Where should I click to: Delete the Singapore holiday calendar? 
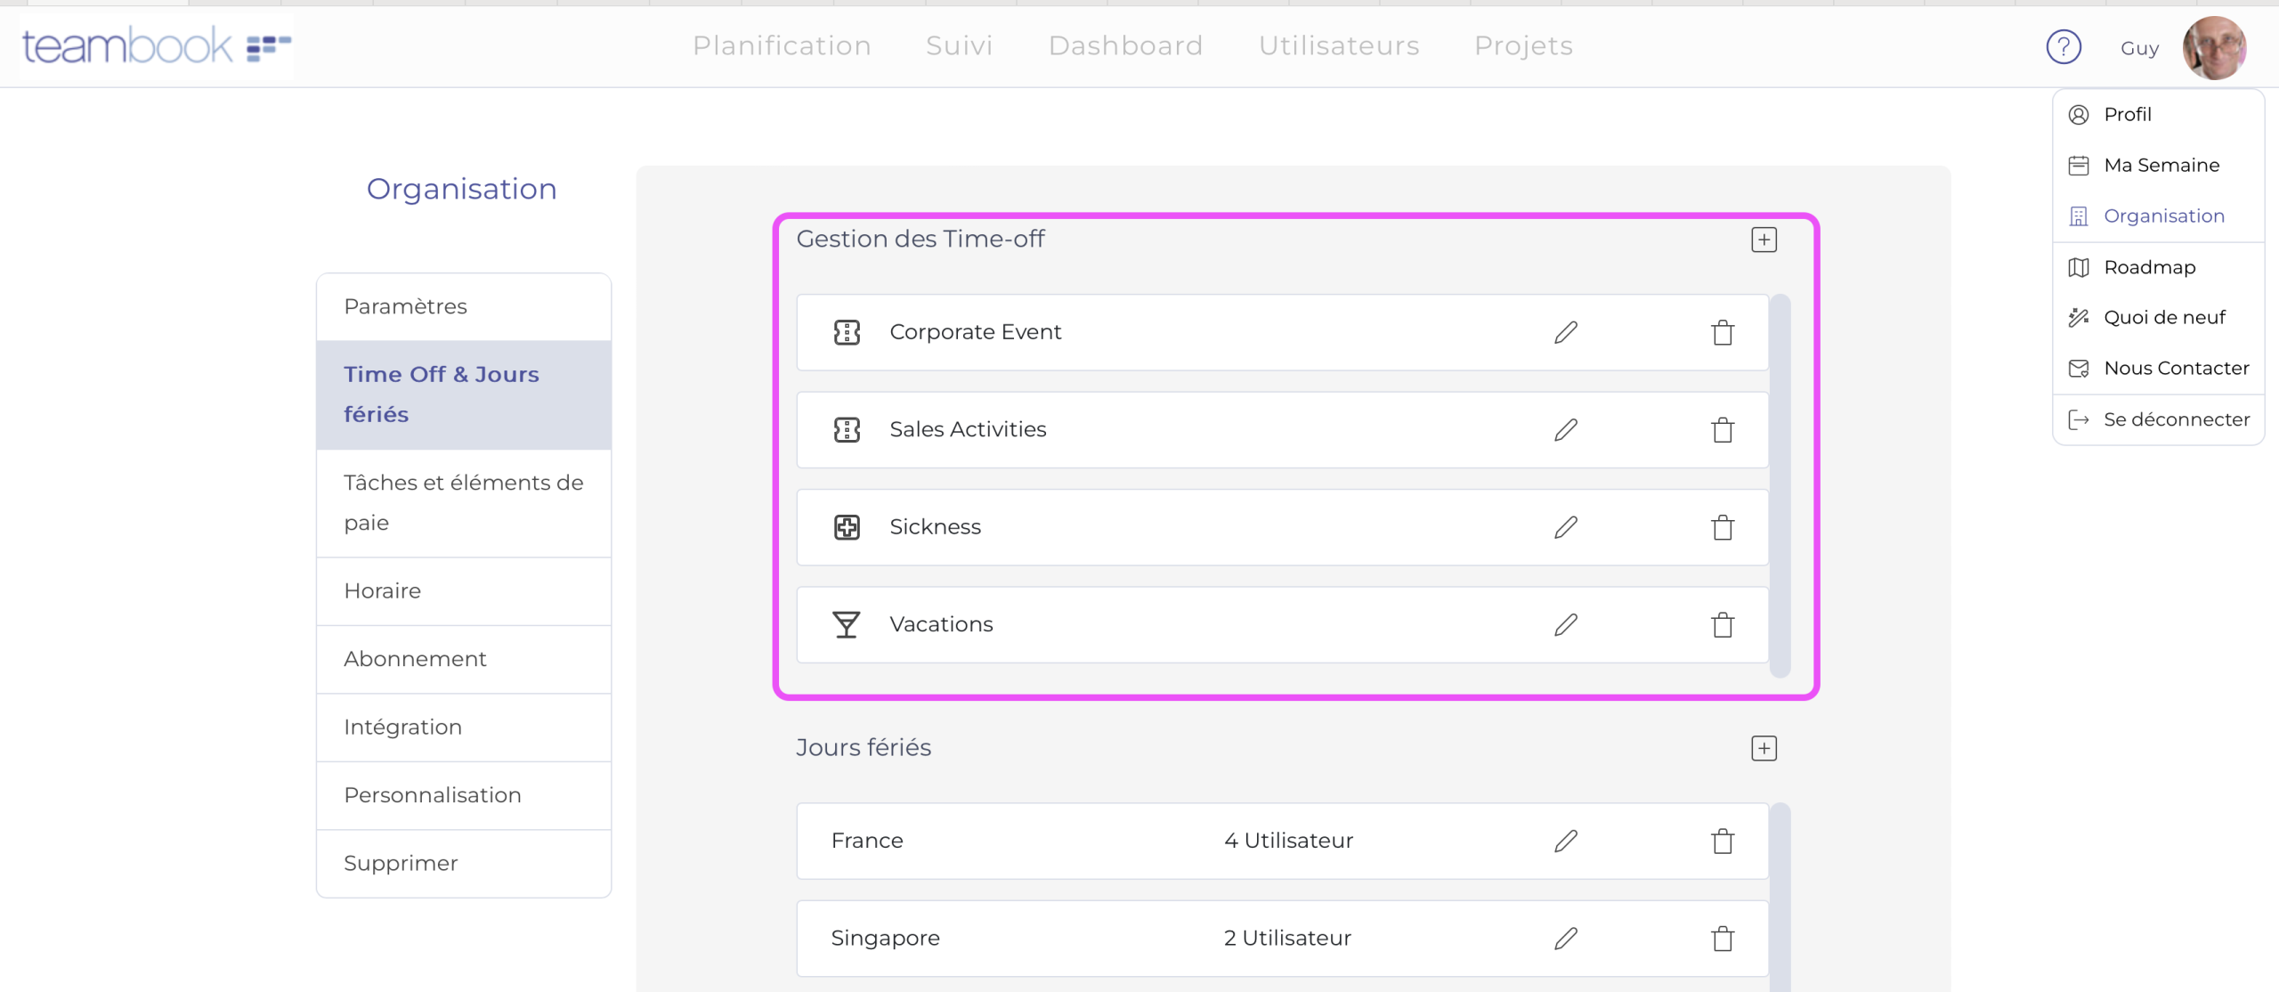coord(1723,939)
